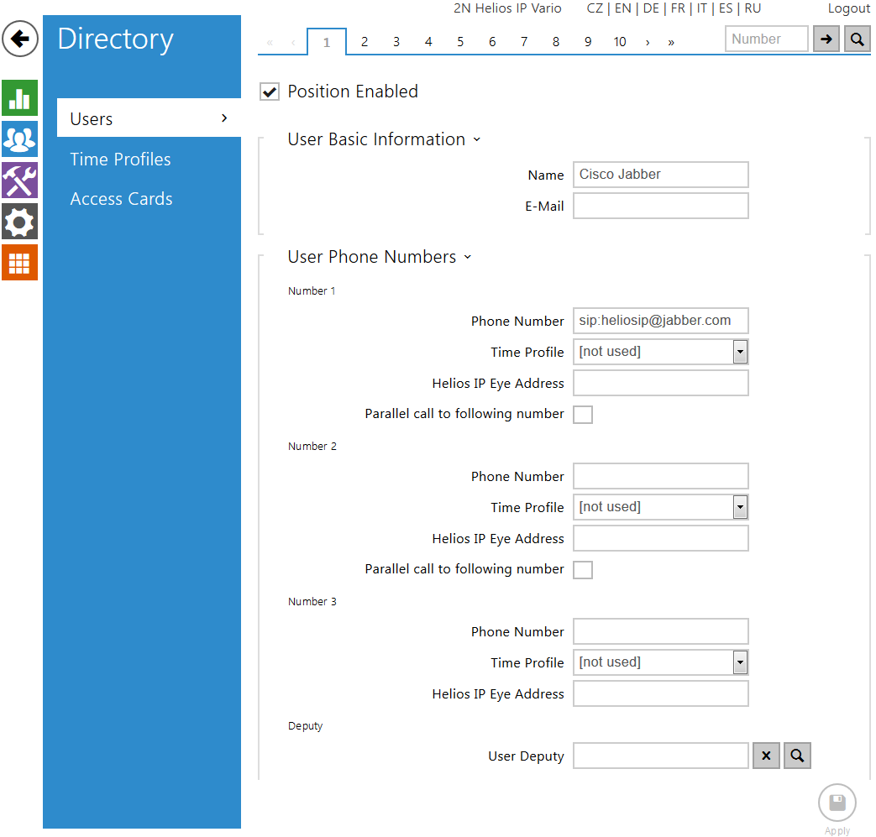
Task: Clear User Deputy with the X button
Action: [x=766, y=756]
